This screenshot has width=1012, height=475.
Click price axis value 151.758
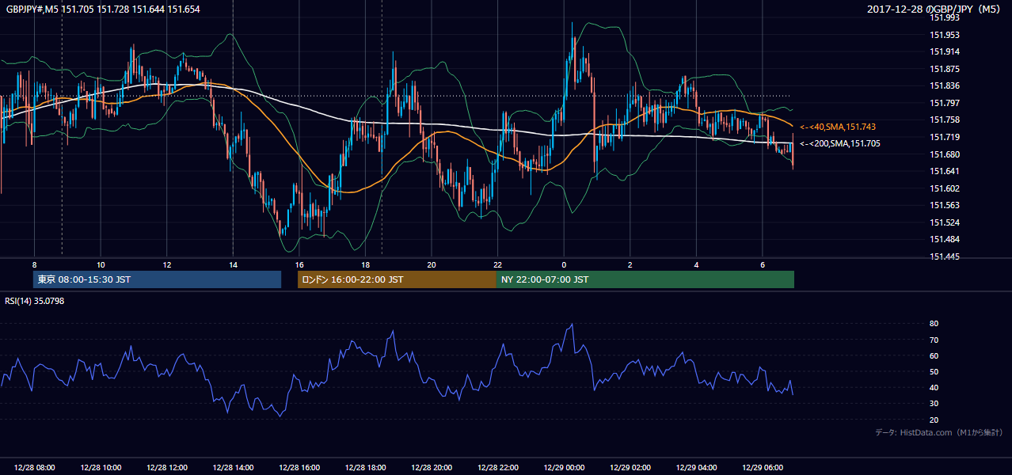[x=945, y=120]
